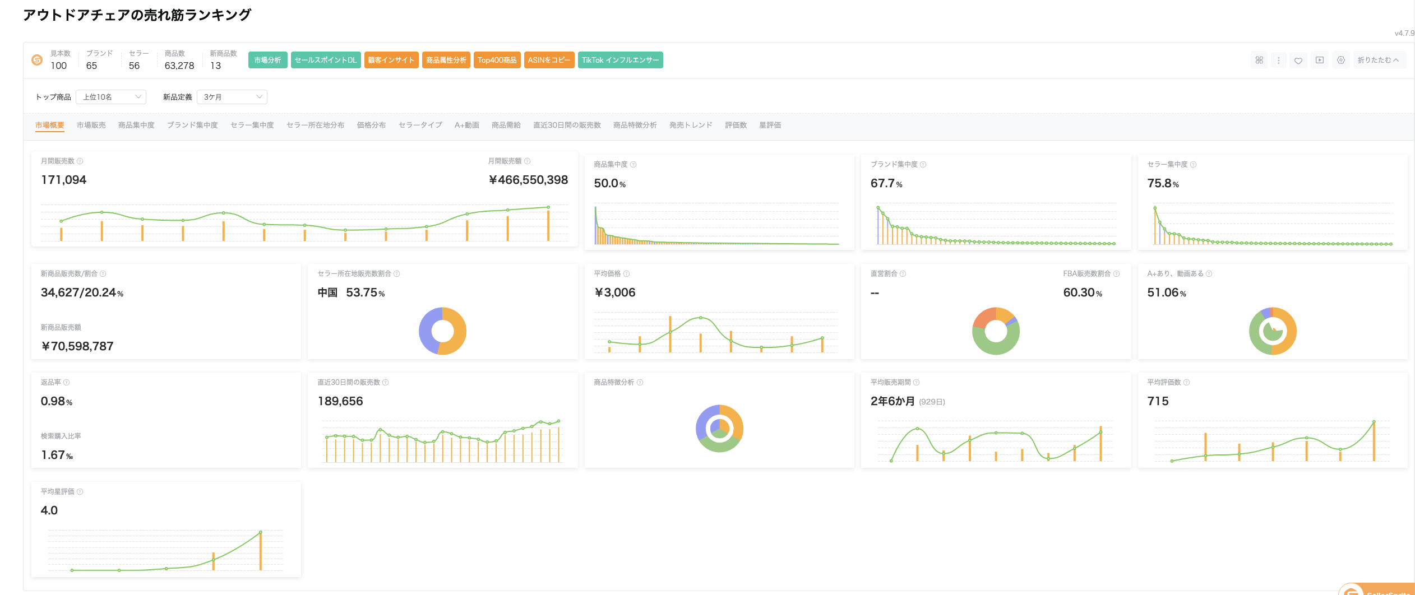
Task: Click help icon beside セラー集中度 card title
Action: 1193,165
